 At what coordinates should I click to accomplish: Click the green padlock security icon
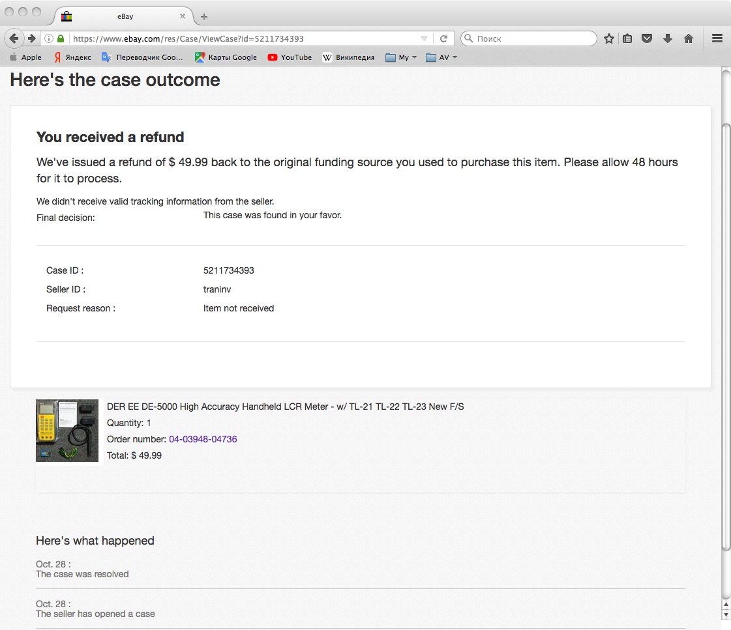coord(61,38)
